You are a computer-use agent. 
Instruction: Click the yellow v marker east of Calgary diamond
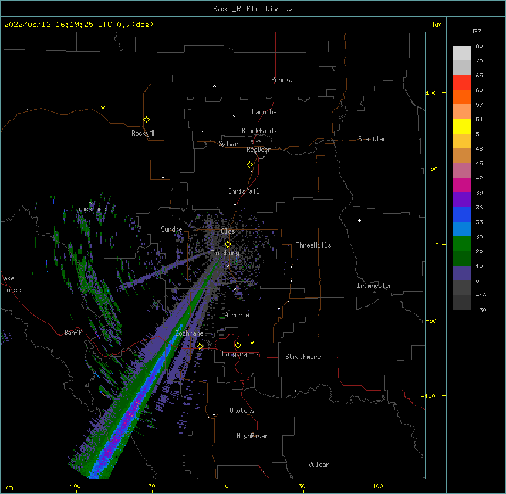tap(252, 343)
